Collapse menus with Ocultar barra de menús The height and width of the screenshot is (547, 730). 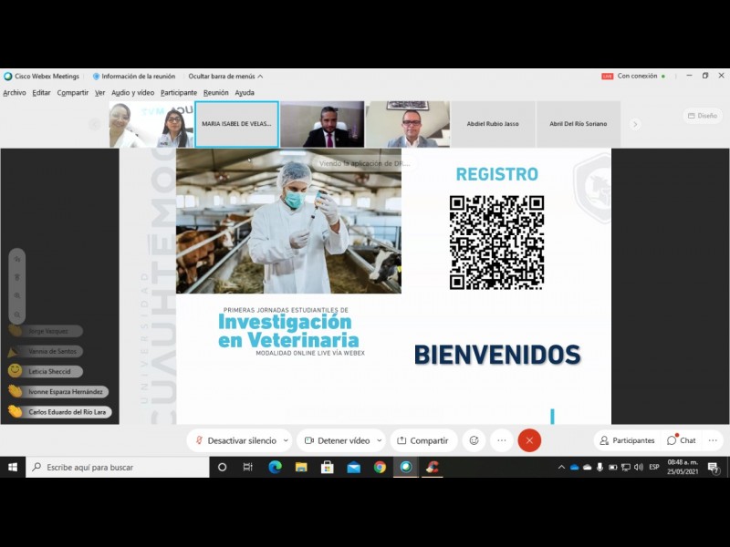coord(225,77)
